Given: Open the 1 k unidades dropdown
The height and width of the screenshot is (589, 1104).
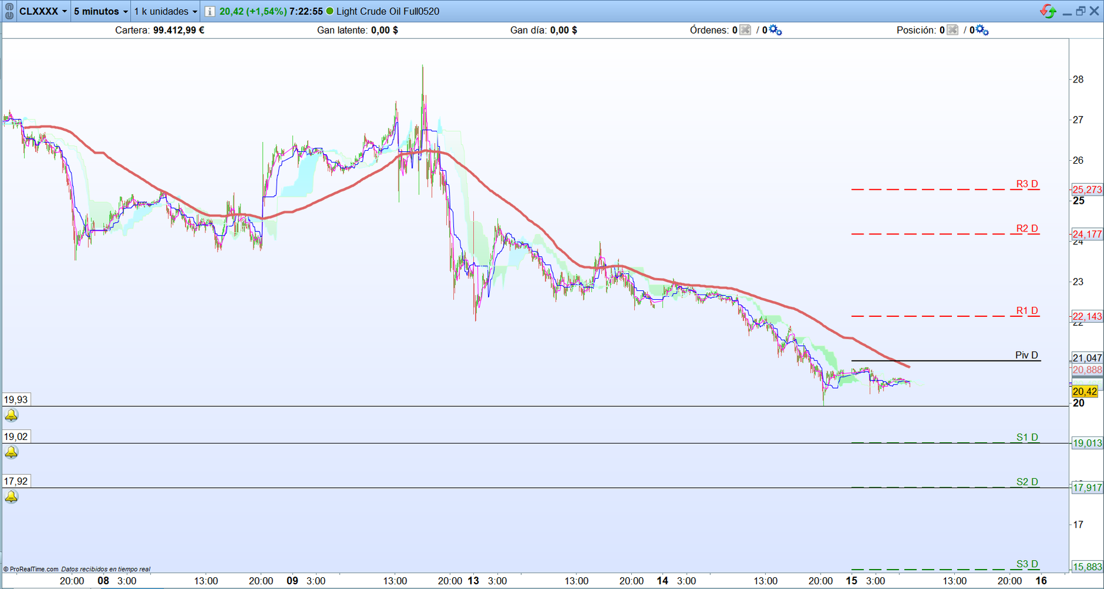Looking at the screenshot, I should click(x=165, y=11).
